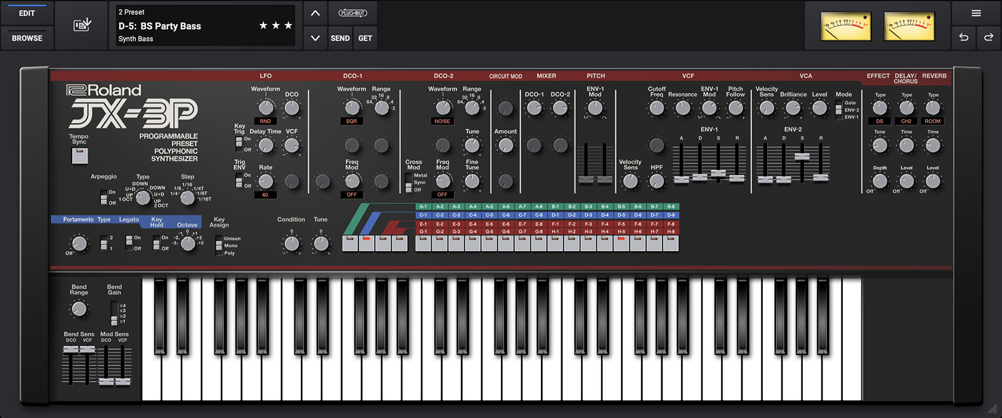Screen dimensions: 1002x418
Task: Click the Arpeggio Type knob
Action: pos(143,198)
